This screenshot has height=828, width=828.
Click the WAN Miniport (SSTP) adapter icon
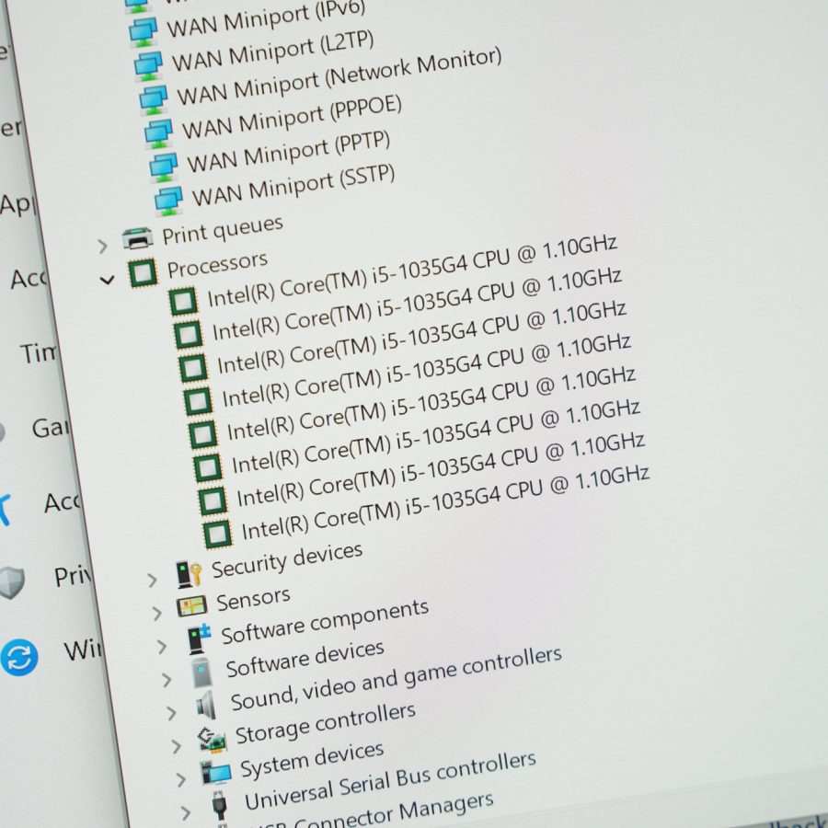click(x=168, y=201)
